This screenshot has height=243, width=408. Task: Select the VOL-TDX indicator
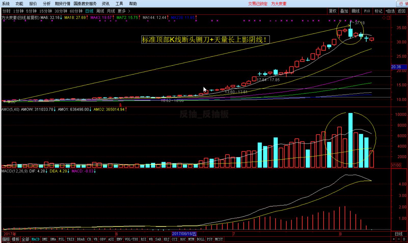131,239
